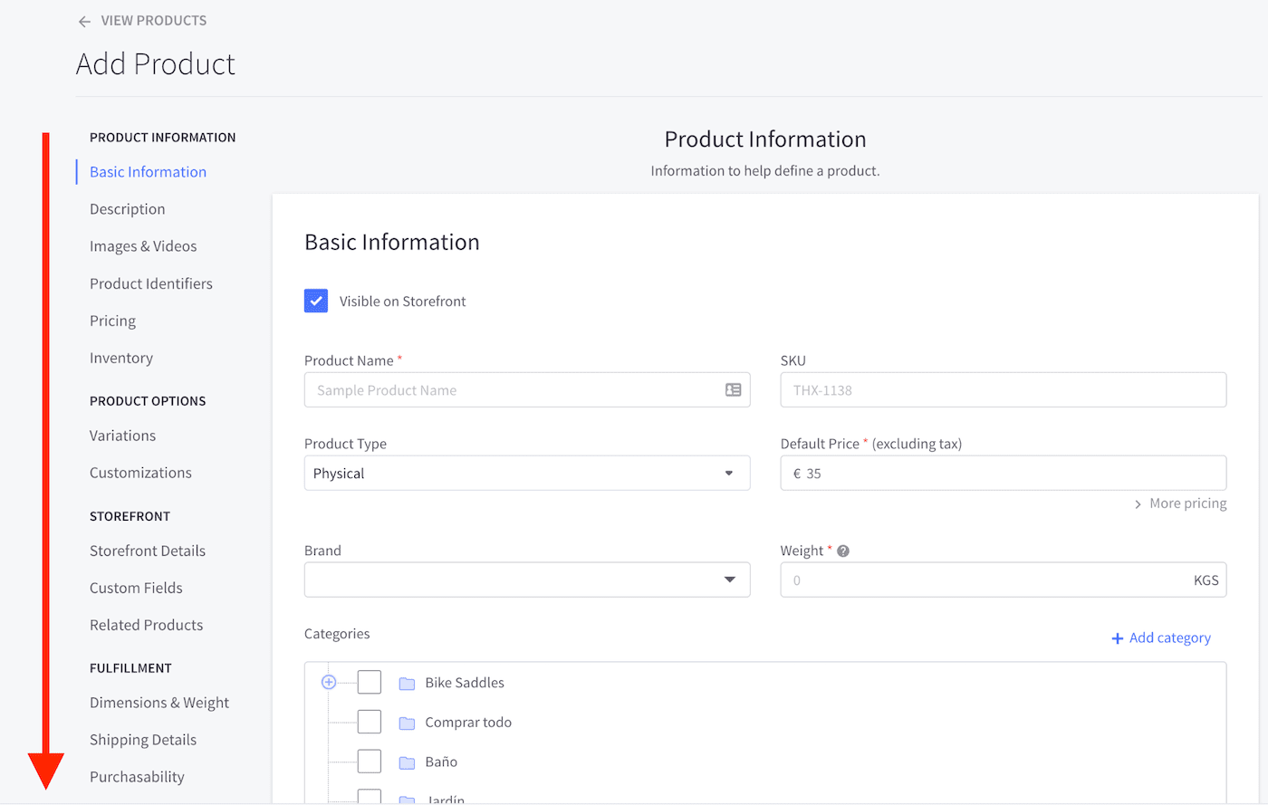Click into the Product Name field
The width and height of the screenshot is (1268, 805).
[527, 389]
